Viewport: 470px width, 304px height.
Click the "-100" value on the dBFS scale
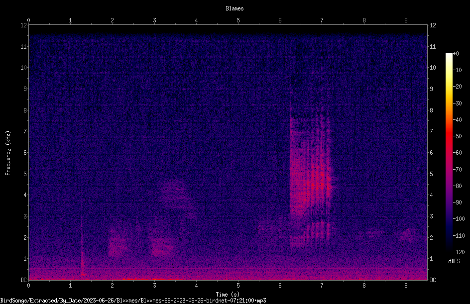point(459,219)
